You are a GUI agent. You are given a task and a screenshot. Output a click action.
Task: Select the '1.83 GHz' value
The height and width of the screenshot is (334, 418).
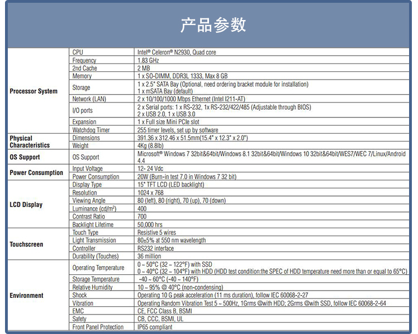(x=148, y=61)
